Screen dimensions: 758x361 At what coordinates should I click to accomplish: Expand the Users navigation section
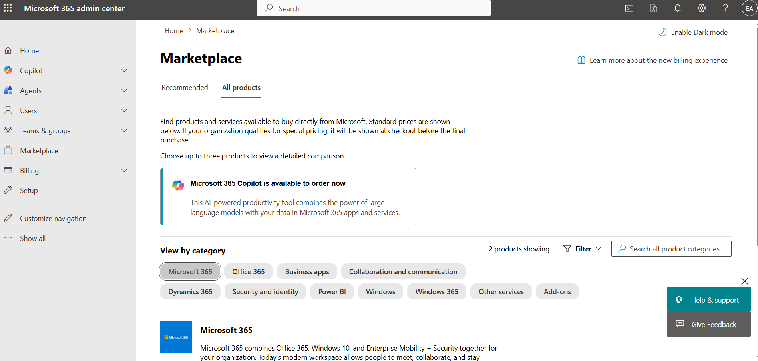(x=124, y=110)
